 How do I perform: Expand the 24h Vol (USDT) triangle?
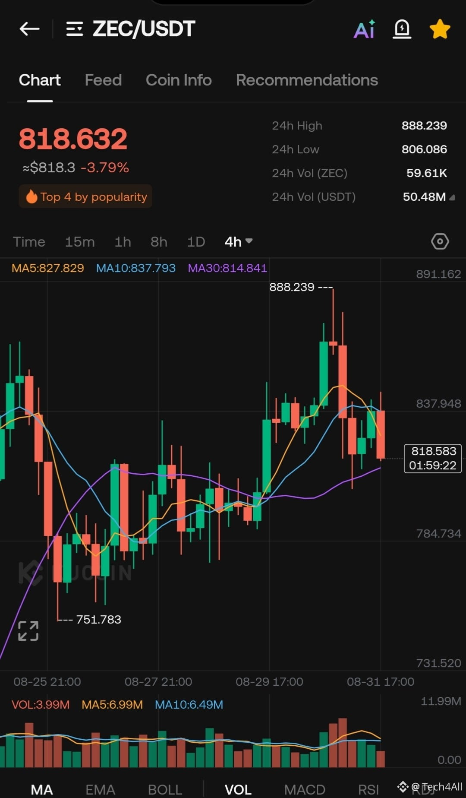452,197
